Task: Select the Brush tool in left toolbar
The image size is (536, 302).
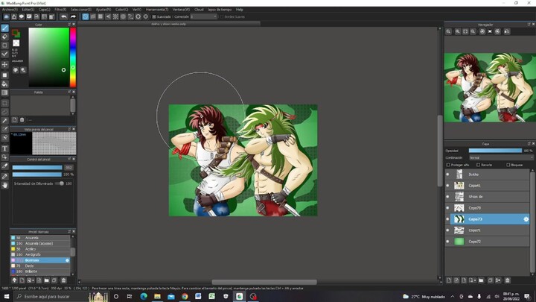Action: click(x=4, y=28)
